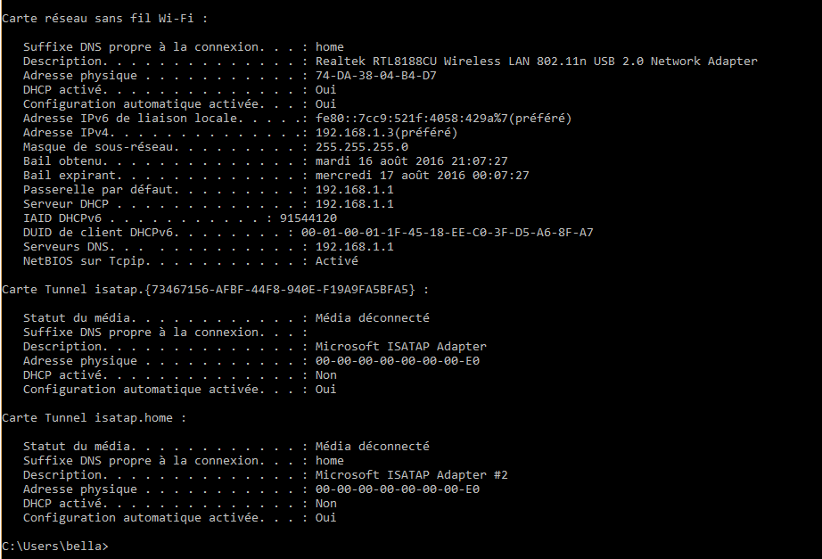Click the Microsoft ISATAP Adapter description without #2
The width and height of the screenshot is (822, 559).
pos(401,347)
